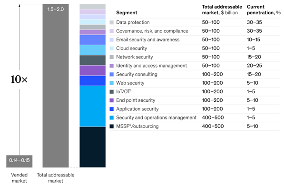Click the 0.14–0.15 vended market bar
284x185 pixels.
[20, 161]
